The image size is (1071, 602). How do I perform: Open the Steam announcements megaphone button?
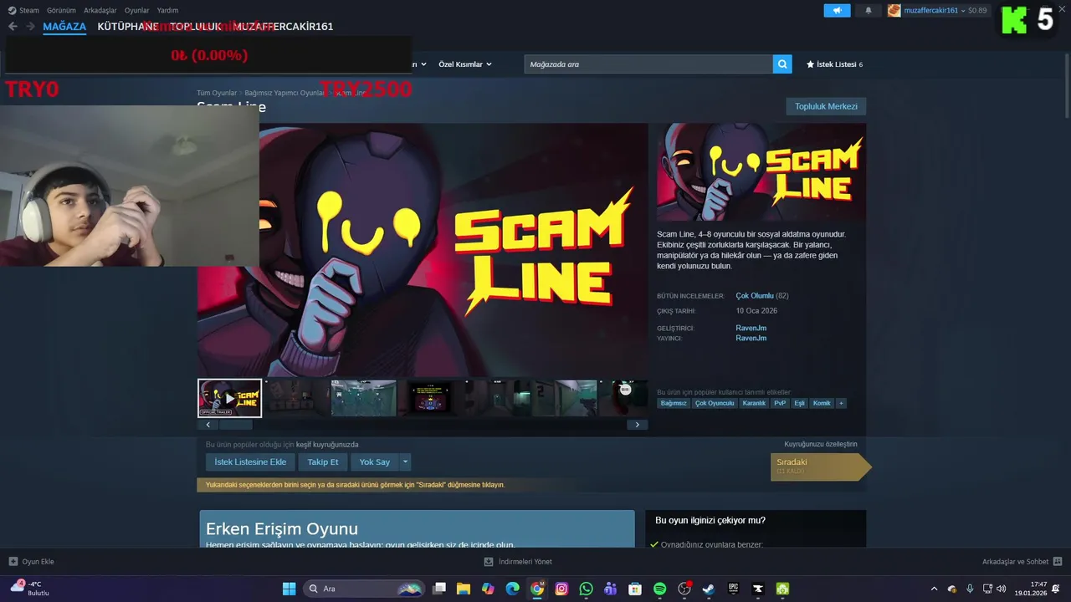[x=837, y=10]
